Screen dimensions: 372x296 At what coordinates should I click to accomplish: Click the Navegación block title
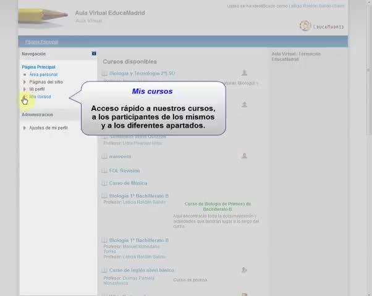tap(34, 54)
